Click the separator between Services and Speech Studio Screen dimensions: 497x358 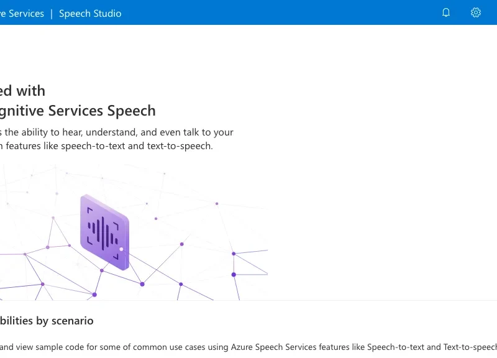pos(52,12)
